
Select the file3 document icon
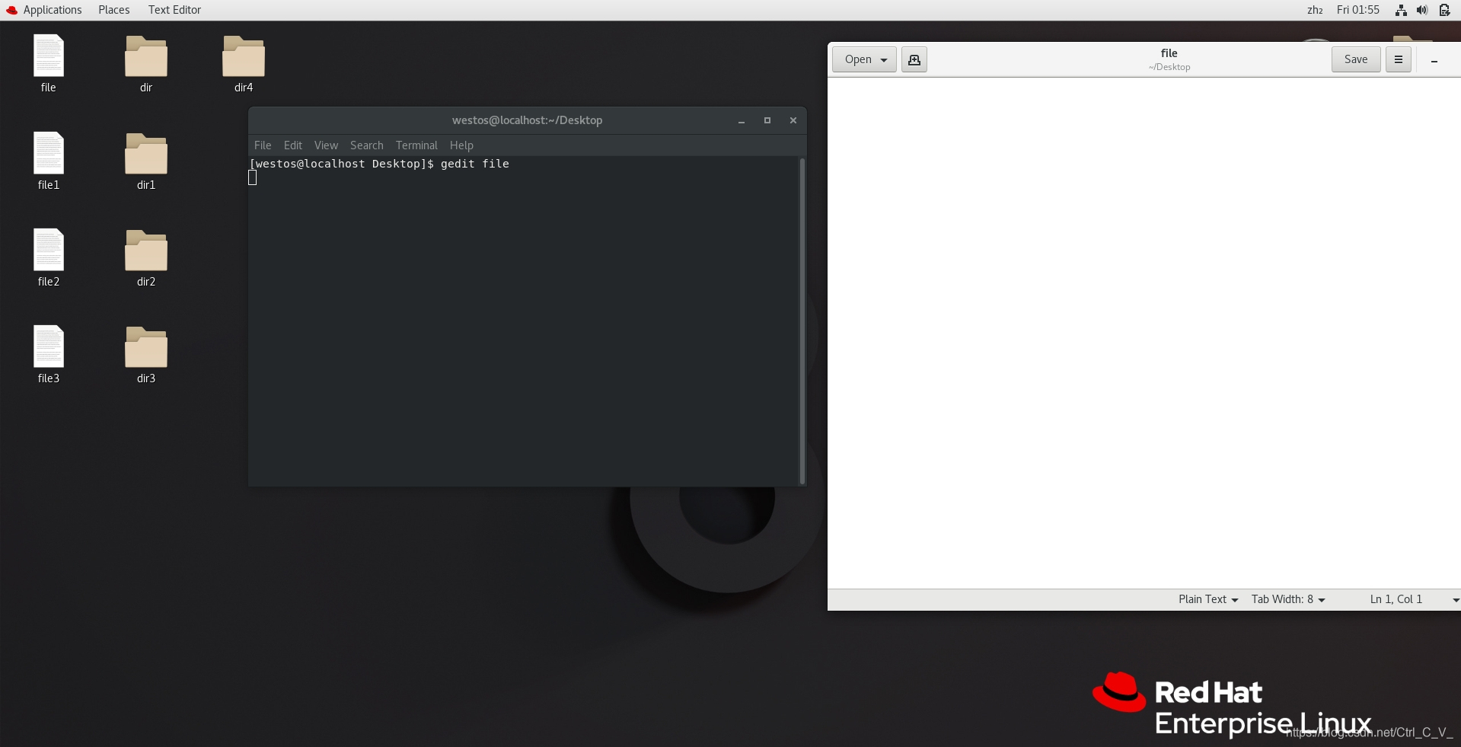click(x=49, y=346)
